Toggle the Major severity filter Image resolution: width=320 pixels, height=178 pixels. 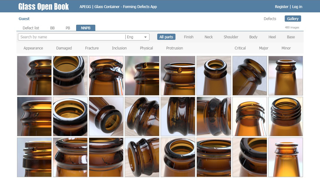pos(263,48)
